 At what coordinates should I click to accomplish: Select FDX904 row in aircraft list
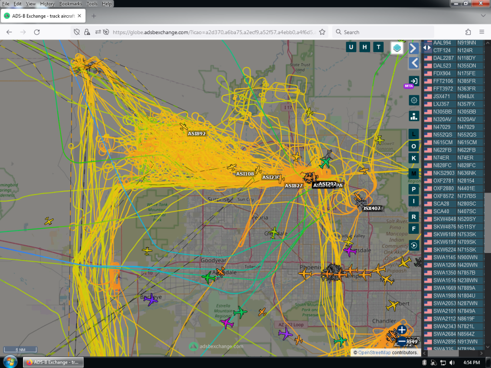pos(454,73)
